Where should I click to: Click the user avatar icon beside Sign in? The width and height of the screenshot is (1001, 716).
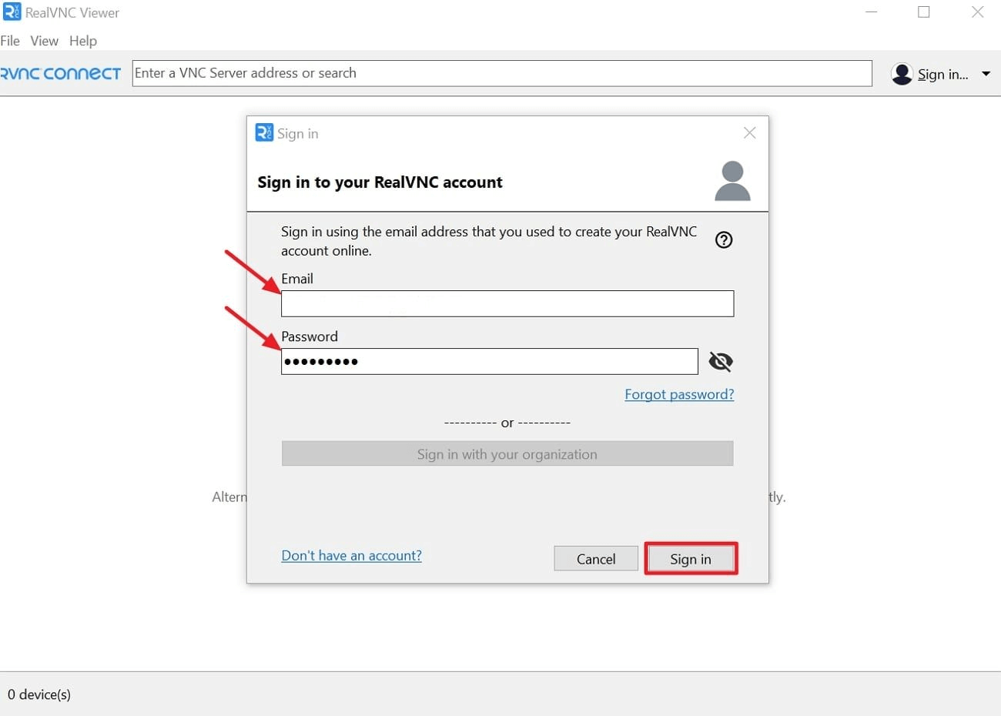click(x=902, y=74)
